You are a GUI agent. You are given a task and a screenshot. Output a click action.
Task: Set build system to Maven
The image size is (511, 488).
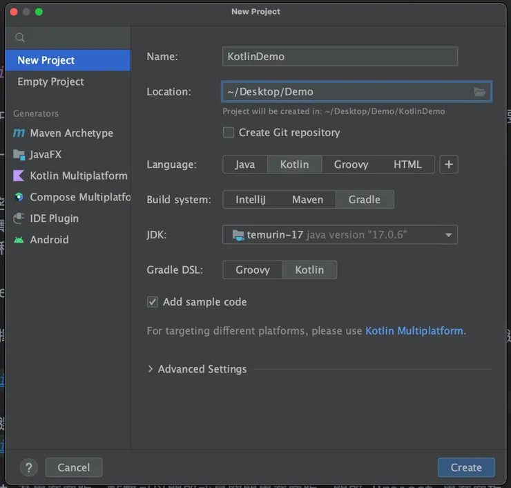pyautogui.click(x=308, y=200)
